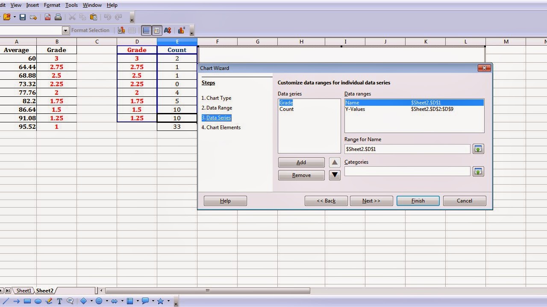The width and height of the screenshot is (547, 307).
Task: Select the Line drawing tool
Action: click(x=6, y=301)
